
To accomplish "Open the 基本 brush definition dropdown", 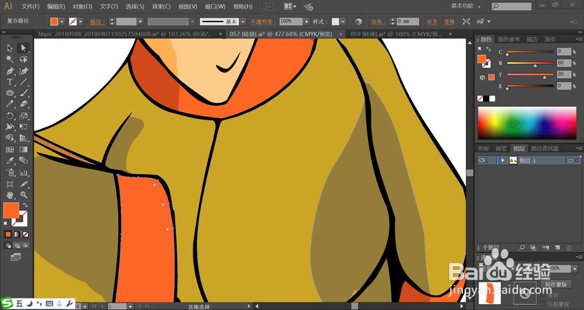I will (x=243, y=22).
